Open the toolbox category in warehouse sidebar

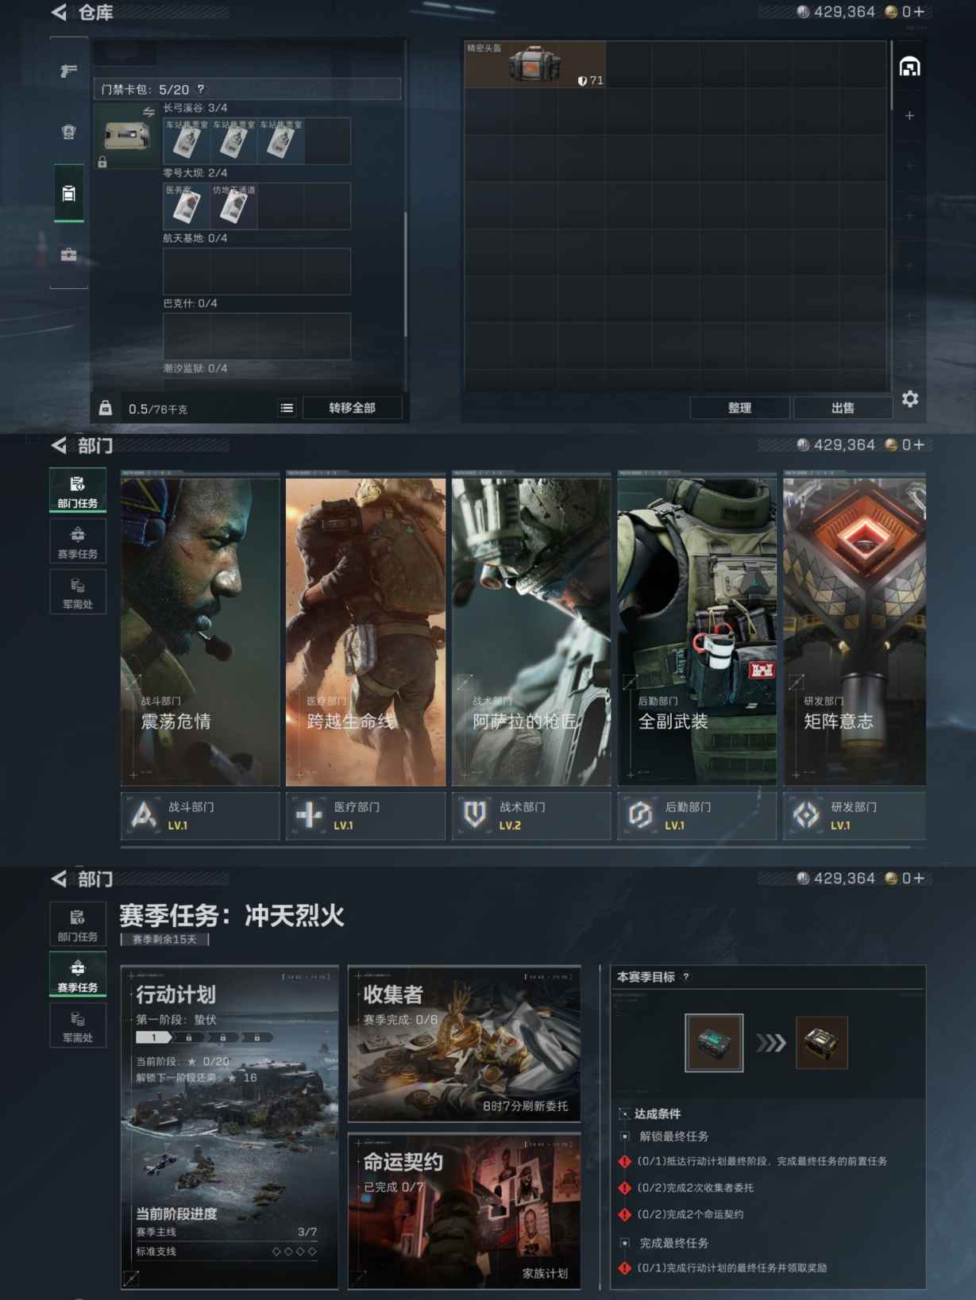[69, 255]
